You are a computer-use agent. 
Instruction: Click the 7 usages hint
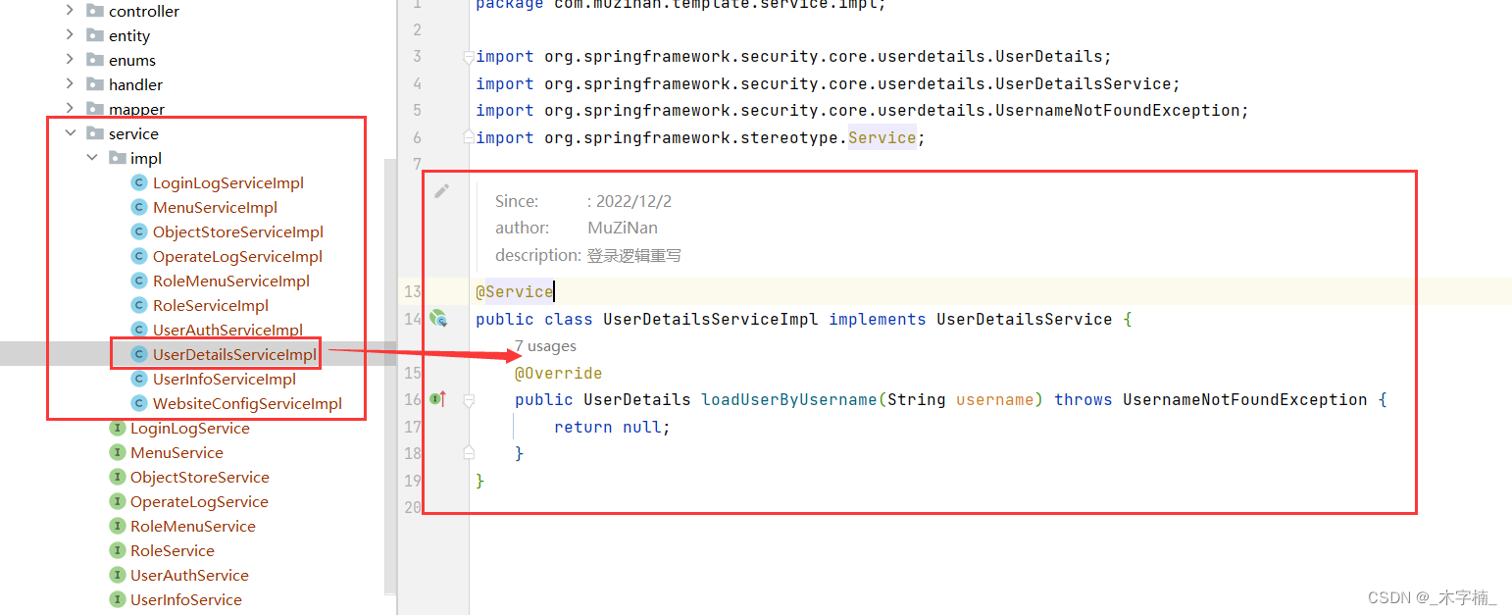tap(545, 345)
